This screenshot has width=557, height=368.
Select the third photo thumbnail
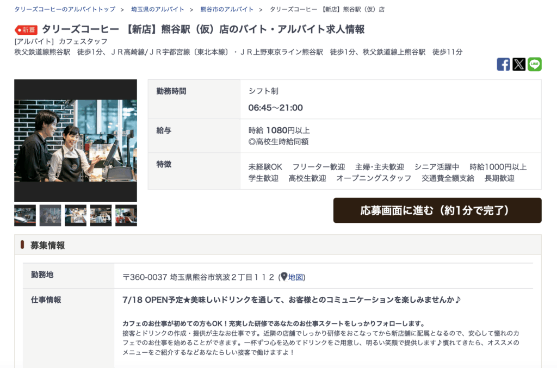pyautogui.click(x=75, y=215)
